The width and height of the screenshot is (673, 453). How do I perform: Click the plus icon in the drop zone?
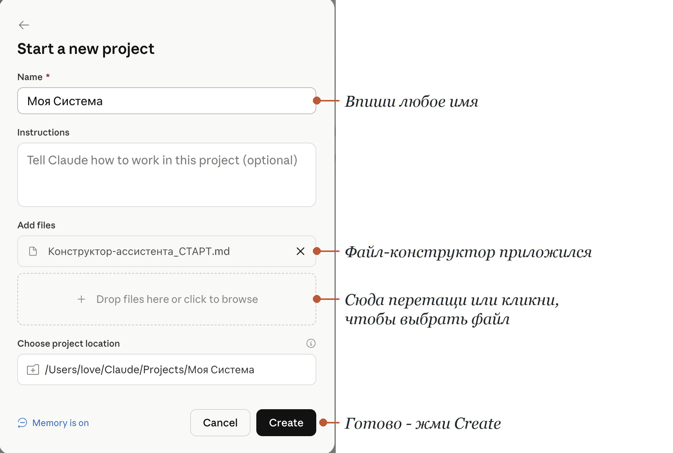(x=81, y=299)
